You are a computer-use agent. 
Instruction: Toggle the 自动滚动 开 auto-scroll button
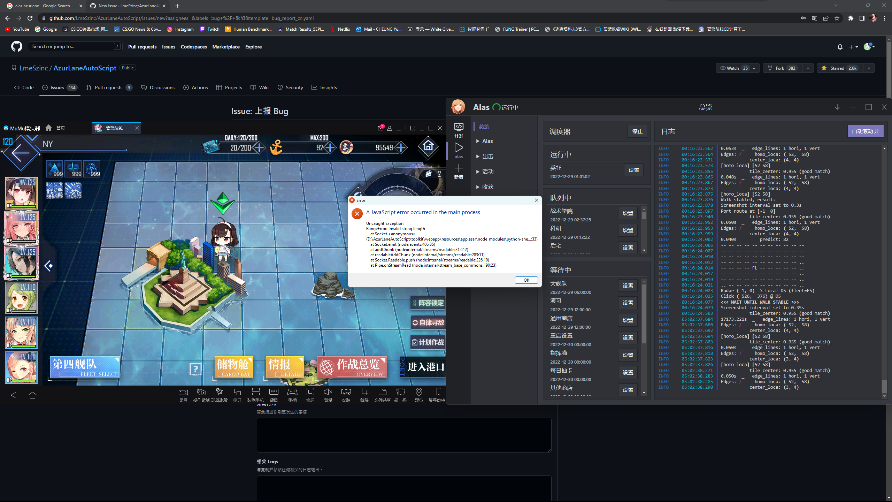click(x=865, y=131)
